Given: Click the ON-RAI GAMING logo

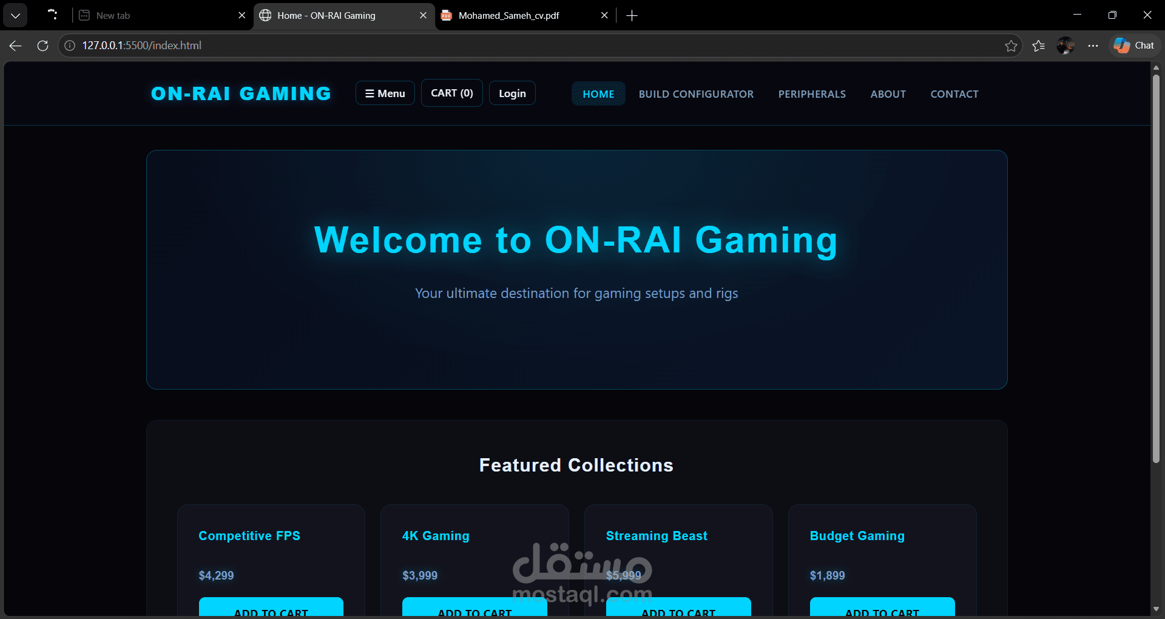Looking at the screenshot, I should [x=241, y=93].
